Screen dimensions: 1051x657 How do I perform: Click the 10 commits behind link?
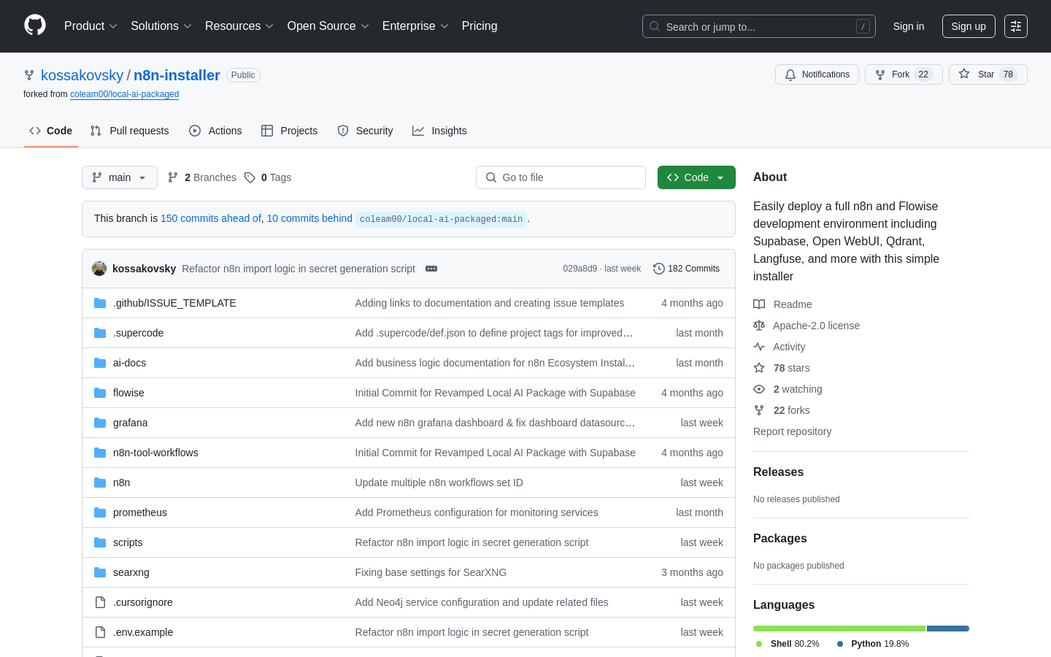coord(309,218)
